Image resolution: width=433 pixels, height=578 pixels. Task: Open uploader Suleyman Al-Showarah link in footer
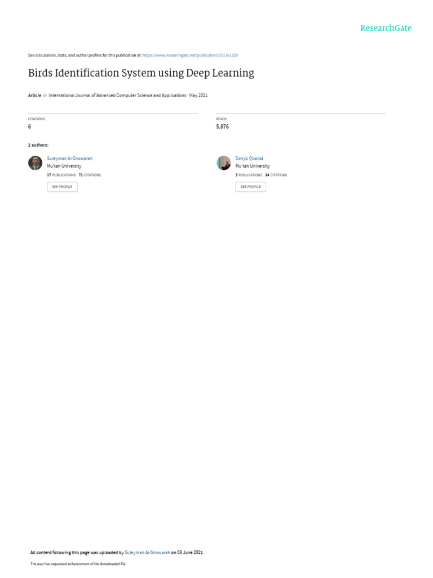click(x=147, y=553)
